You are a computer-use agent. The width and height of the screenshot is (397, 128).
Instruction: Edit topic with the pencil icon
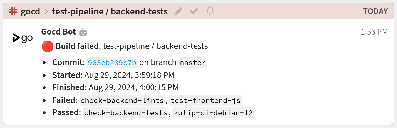[178, 11]
